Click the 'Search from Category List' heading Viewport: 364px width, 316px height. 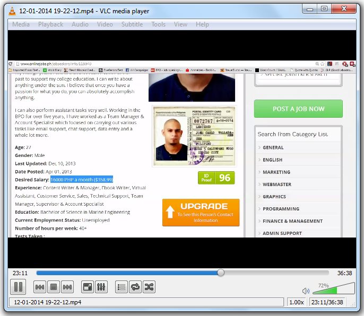click(293, 134)
